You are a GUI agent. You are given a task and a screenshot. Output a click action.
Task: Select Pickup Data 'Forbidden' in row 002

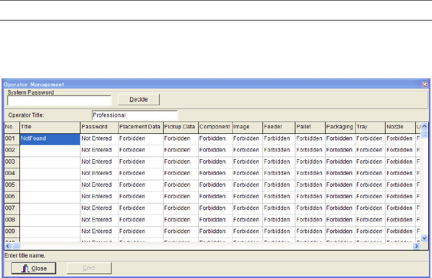pyautogui.click(x=181, y=150)
